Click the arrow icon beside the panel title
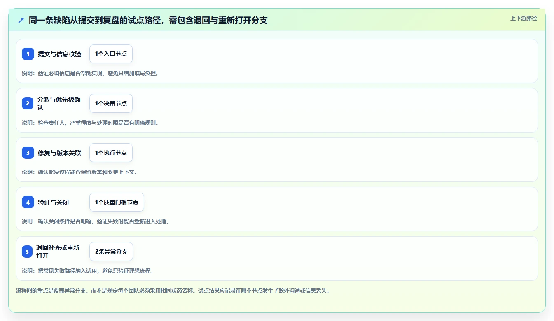554x321 pixels. 21,20
